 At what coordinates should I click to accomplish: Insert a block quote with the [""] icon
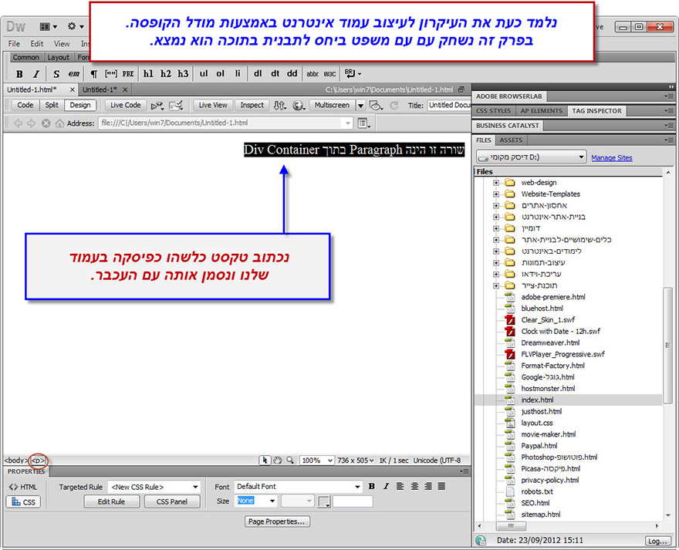pyautogui.click(x=111, y=74)
